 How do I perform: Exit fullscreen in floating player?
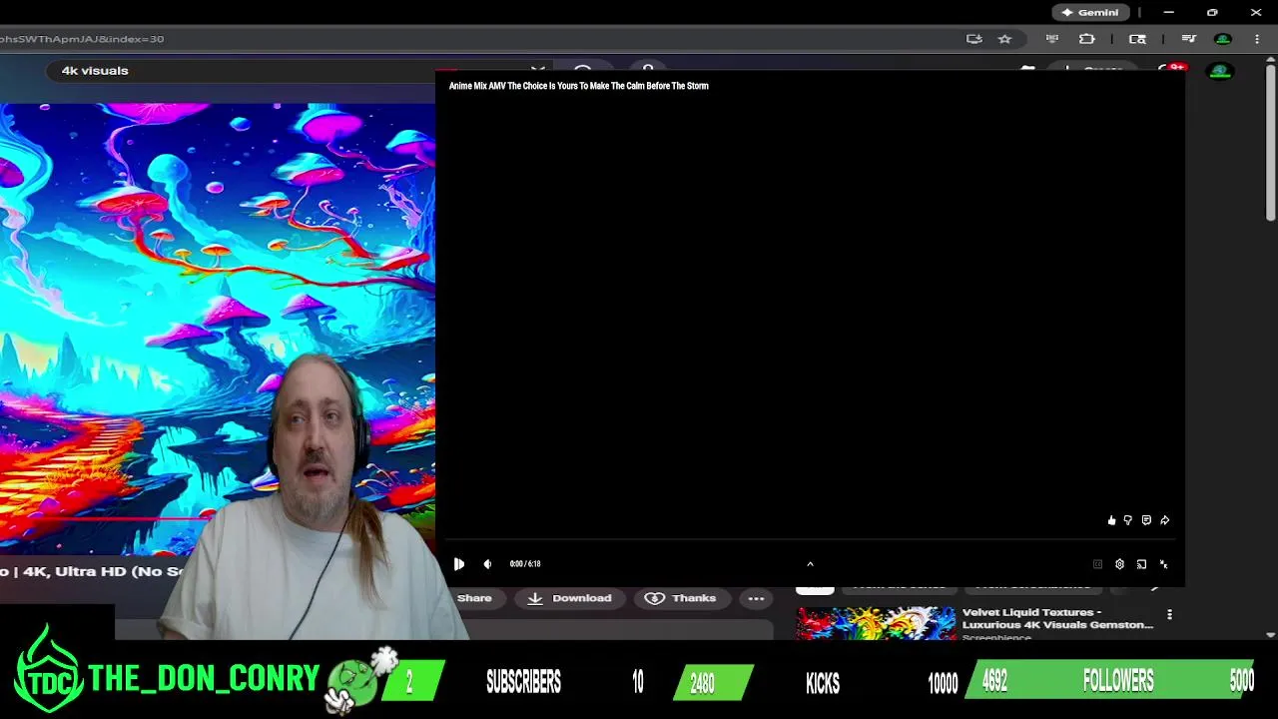click(1163, 564)
